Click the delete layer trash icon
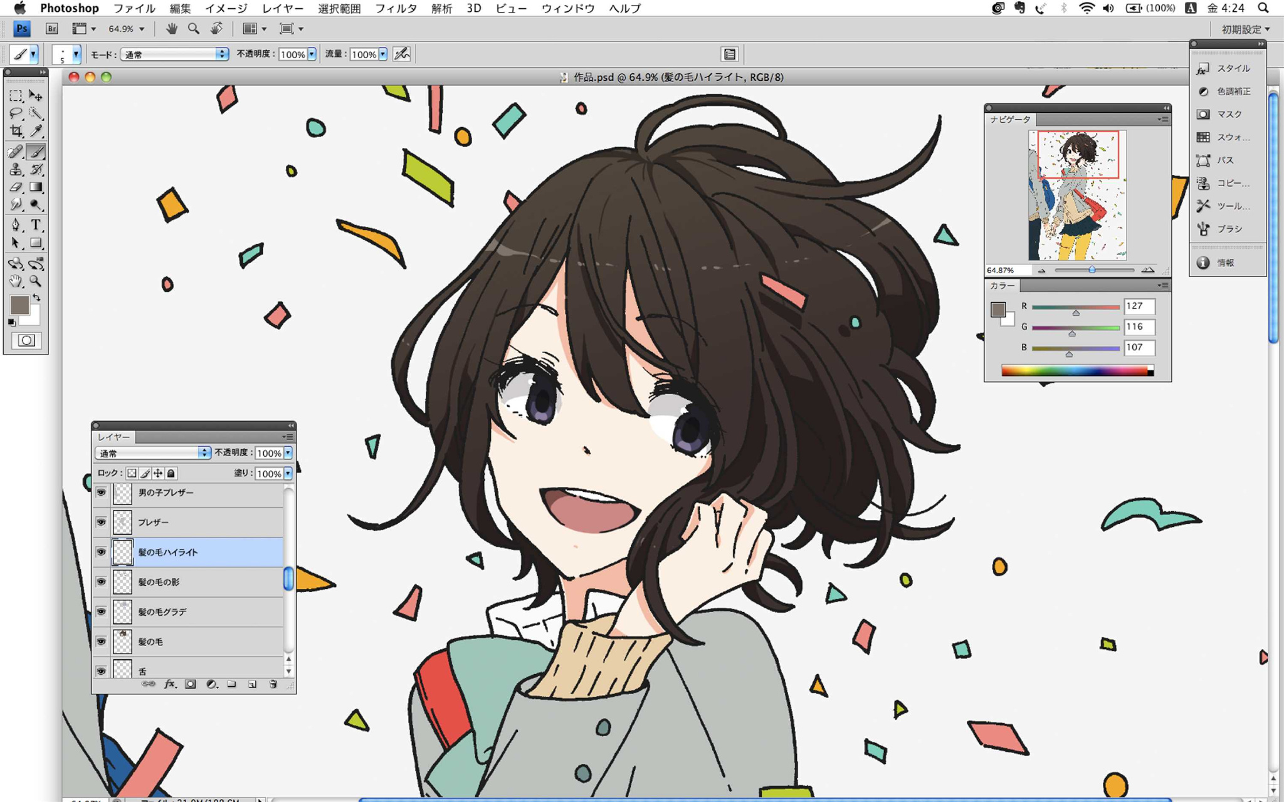Viewport: 1284px width, 802px height. point(273,684)
